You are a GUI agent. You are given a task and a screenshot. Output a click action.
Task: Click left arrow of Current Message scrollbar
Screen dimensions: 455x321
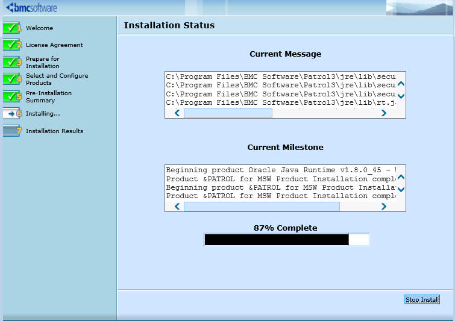coord(177,113)
